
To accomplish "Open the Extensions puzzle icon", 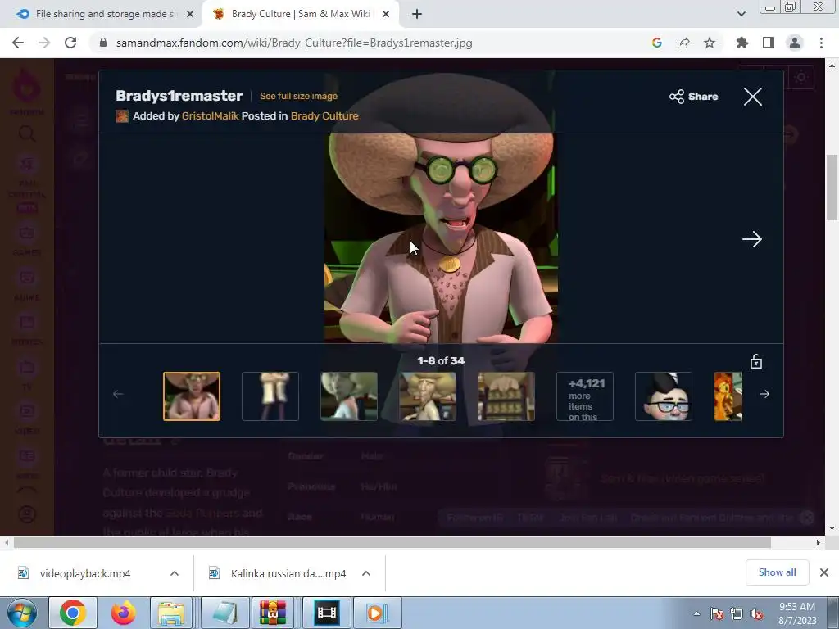I will 742,43.
